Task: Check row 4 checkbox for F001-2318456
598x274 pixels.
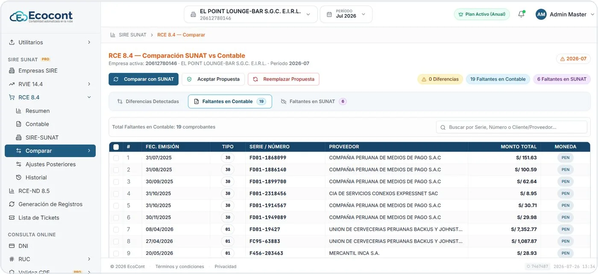Action: coord(116,194)
